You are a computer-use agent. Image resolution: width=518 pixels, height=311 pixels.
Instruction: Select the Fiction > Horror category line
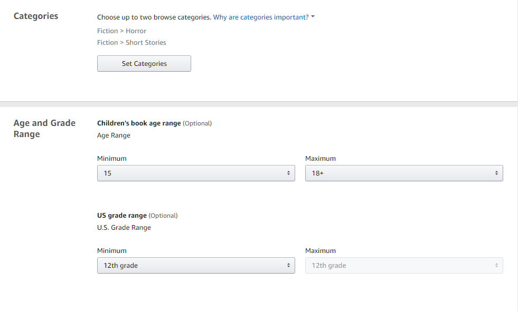[121, 31]
